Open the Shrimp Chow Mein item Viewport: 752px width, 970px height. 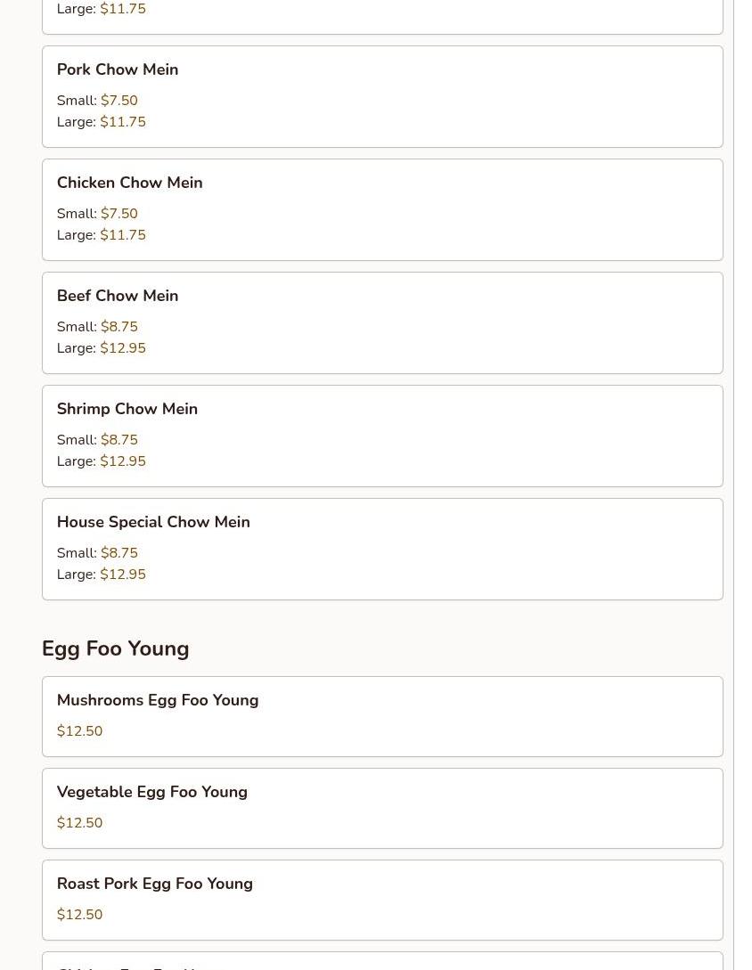[x=127, y=409]
